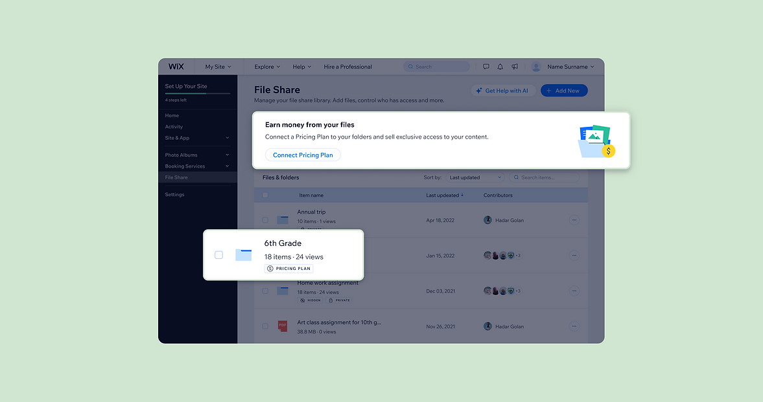Open Art class assignment for 10th g... file
This screenshot has width=763, height=402.
point(339,322)
